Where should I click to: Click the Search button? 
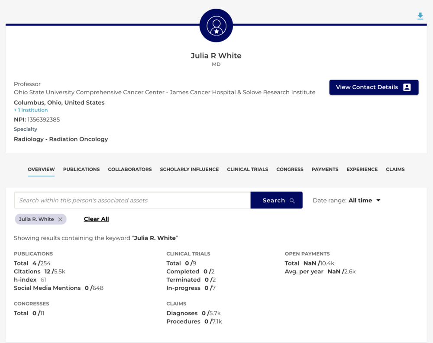click(276, 200)
